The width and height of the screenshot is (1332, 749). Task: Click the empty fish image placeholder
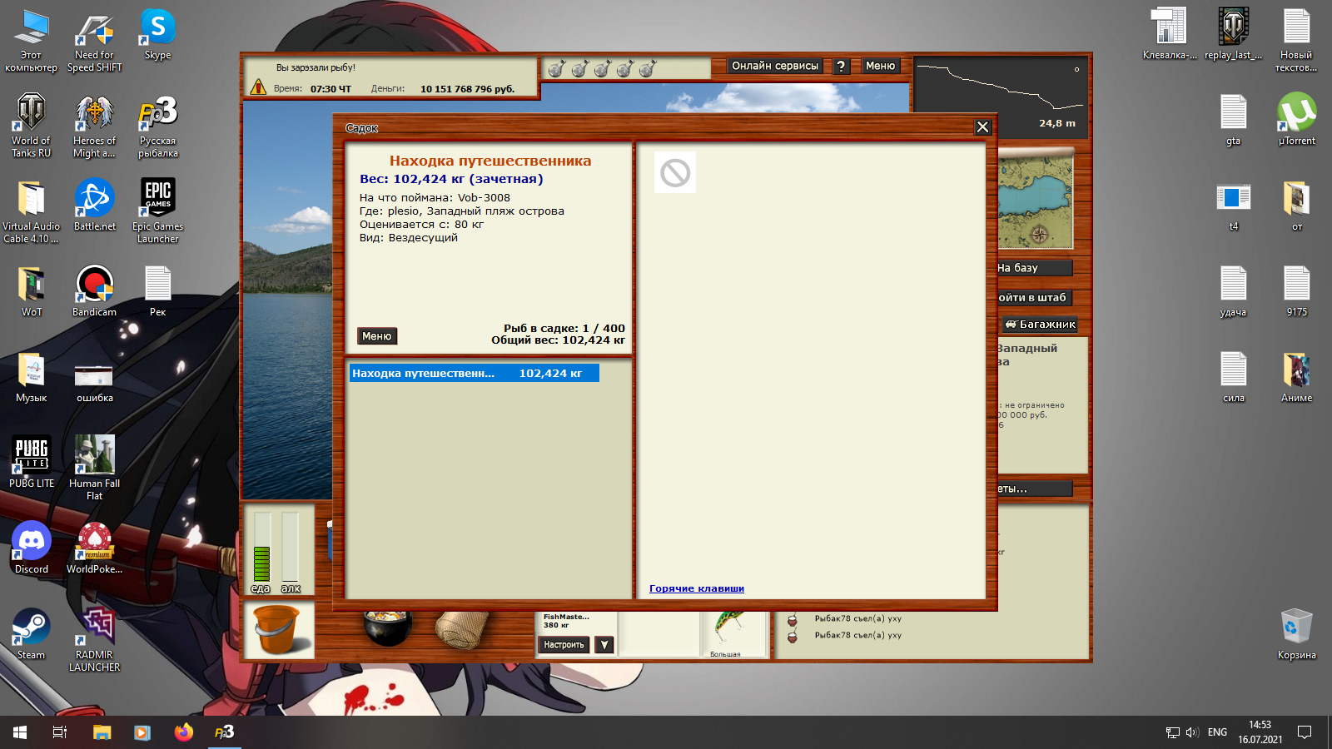[x=675, y=173]
